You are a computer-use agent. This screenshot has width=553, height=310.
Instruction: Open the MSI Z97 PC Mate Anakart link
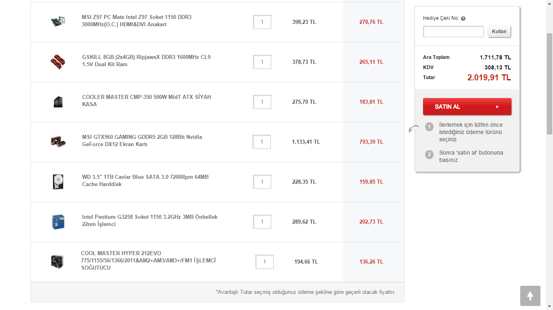coord(136,21)
